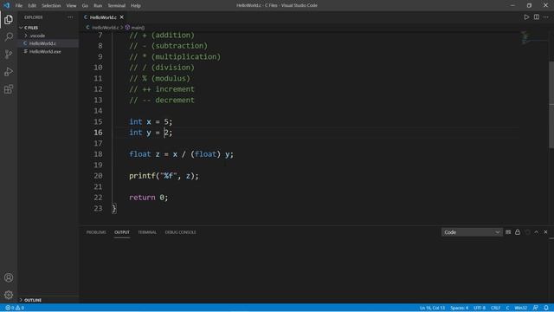Image resolution: width=554 pixels, height=312 pixels.
Task: Expand the OUTLINE section
Action: 33,300
